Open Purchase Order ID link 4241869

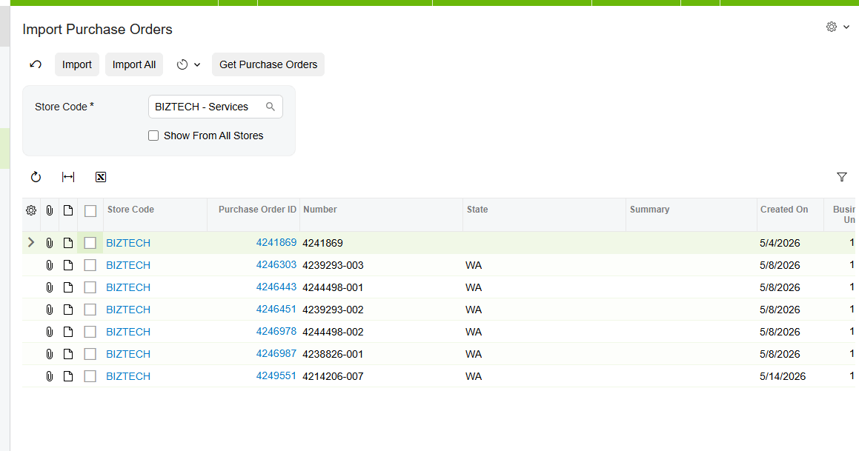point(276,242)
